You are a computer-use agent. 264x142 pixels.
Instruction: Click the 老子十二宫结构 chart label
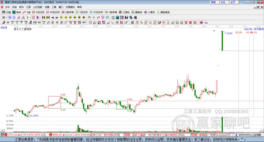pyautogui.click(x=23, y=29)
